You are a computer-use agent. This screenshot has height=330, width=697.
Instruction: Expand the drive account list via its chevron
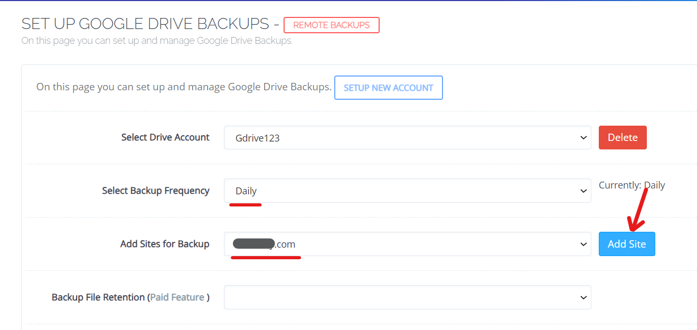pyautogui.click(x=583, y=137)
